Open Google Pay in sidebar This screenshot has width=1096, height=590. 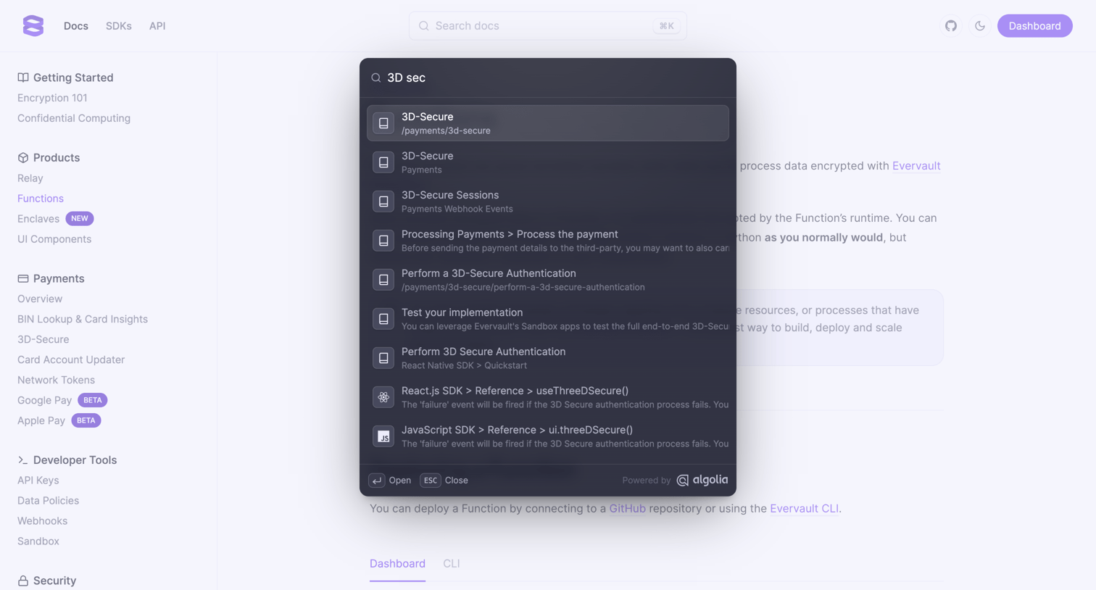tap(44, 400)
